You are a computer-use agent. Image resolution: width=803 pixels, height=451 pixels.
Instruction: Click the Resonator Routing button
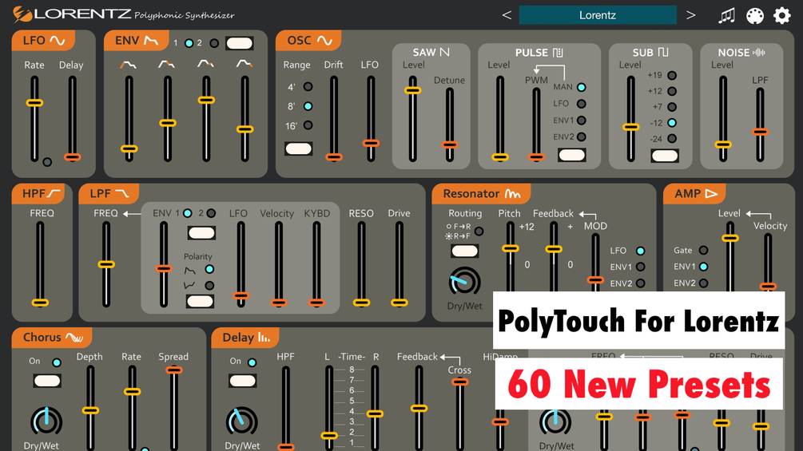click(x=464, y=251)
